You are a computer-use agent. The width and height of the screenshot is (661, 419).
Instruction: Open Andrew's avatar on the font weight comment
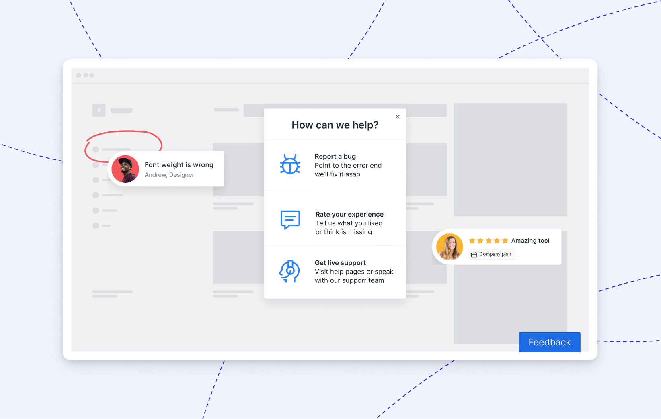pyautogui.click(x=125, y=169)
